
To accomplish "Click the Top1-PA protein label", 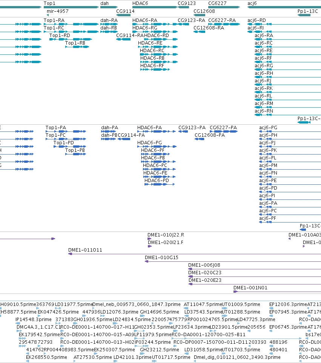I will [x=56, y=128].
